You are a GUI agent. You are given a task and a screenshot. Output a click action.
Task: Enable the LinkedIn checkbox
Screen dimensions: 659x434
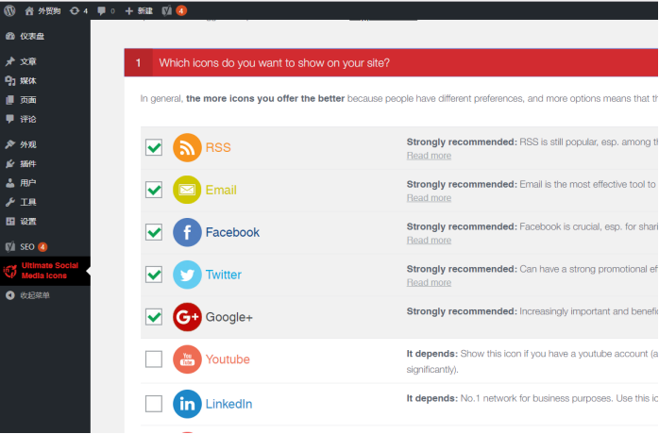[154, 404]
